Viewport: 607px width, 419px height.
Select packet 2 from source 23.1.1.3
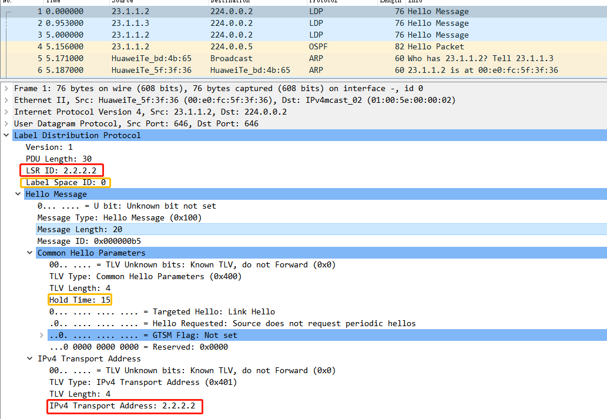coord(303,24)
